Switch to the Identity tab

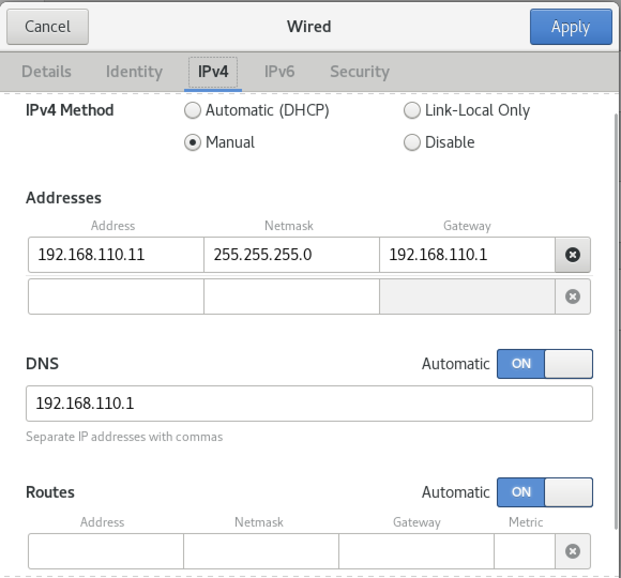(x=134, y=72)
